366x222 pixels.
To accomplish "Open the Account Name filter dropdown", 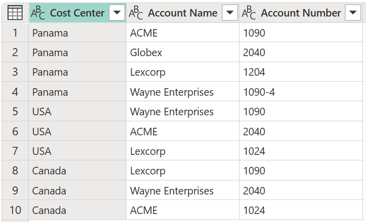I will [x=230, y=13].
